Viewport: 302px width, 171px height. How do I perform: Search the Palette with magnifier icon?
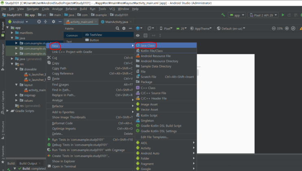[x=117, y=28]
